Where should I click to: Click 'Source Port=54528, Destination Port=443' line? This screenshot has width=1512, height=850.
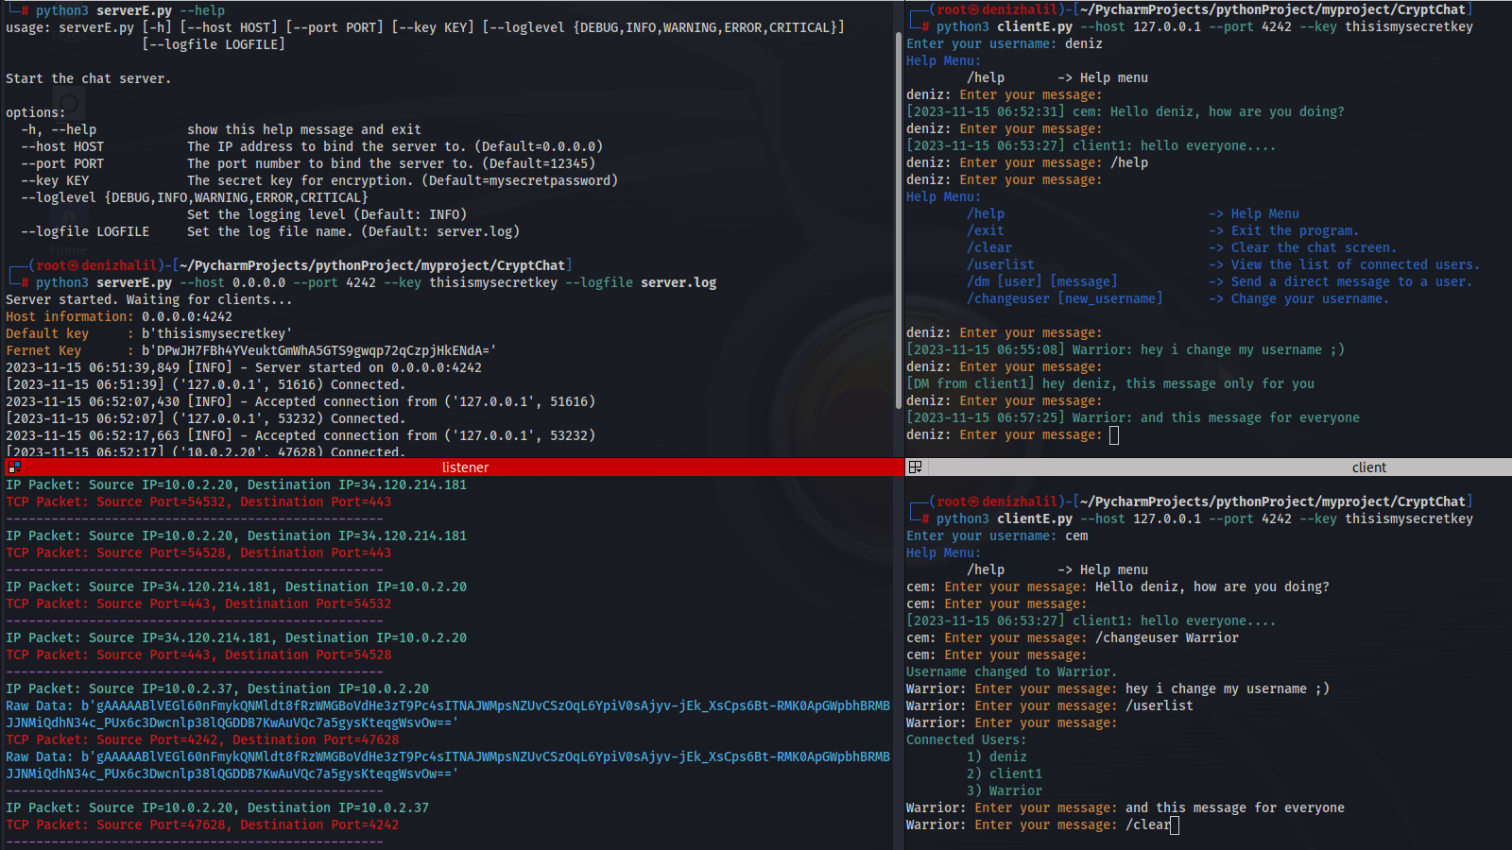click(198, 553)
